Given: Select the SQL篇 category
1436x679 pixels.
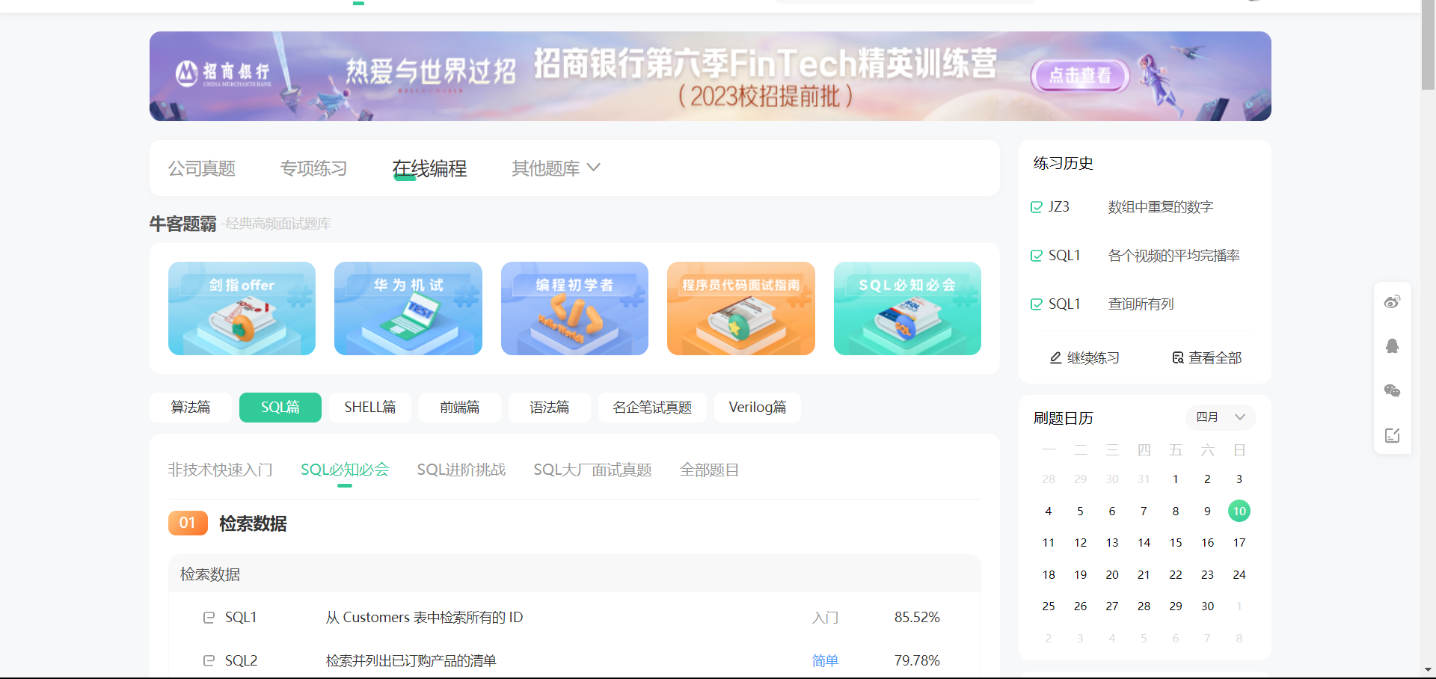Looking at the screenshot, I should tap(280, 408).
